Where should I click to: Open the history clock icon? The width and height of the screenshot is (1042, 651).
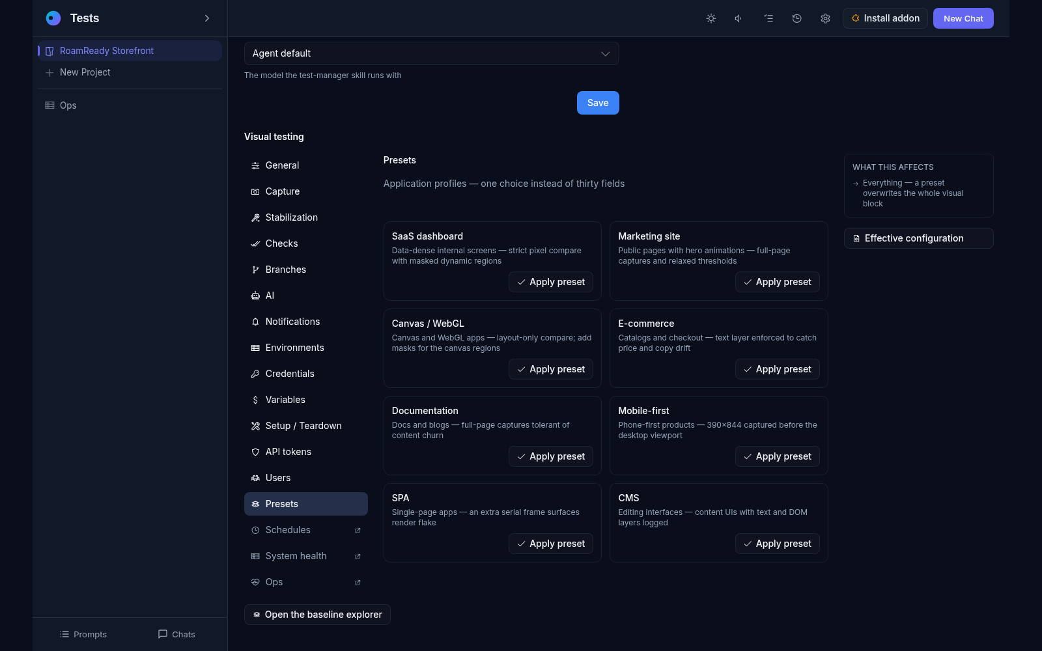(x=796, y=18)
